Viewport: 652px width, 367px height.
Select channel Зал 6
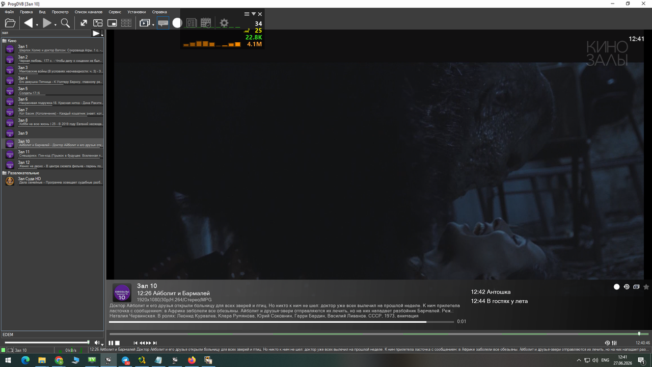coord(53,101)
